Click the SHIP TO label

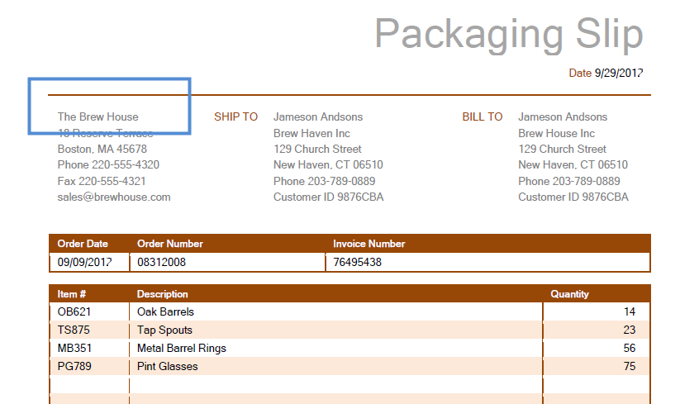(236, 117)
